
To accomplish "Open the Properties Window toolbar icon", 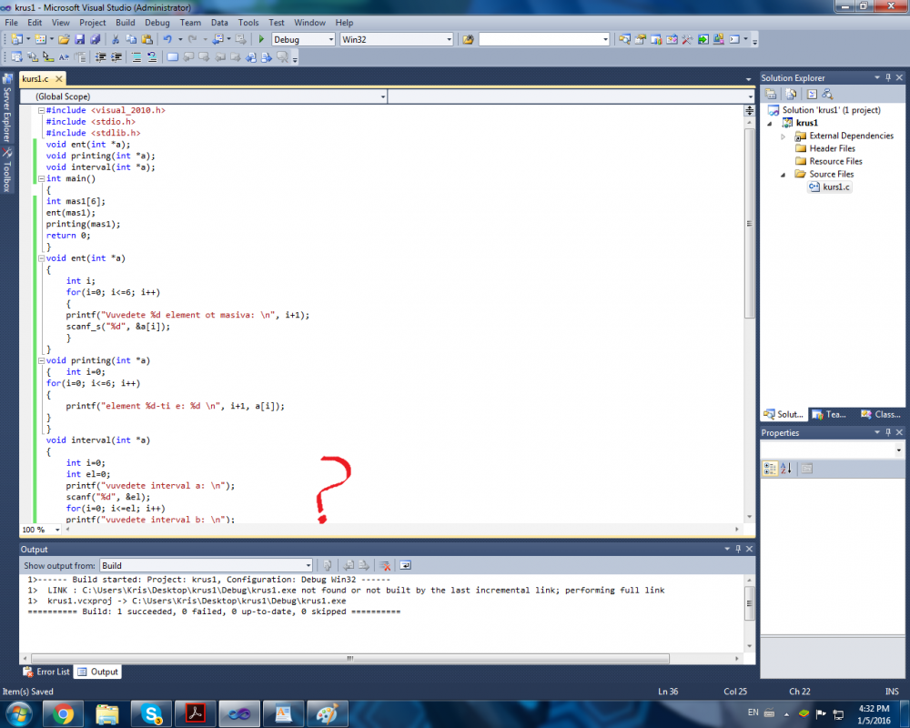I will click(640, 39).
